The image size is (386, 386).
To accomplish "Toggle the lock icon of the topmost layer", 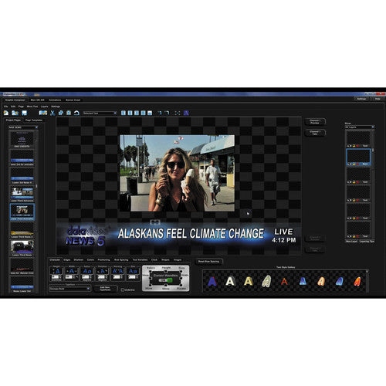I will click(x=354, y=146).
